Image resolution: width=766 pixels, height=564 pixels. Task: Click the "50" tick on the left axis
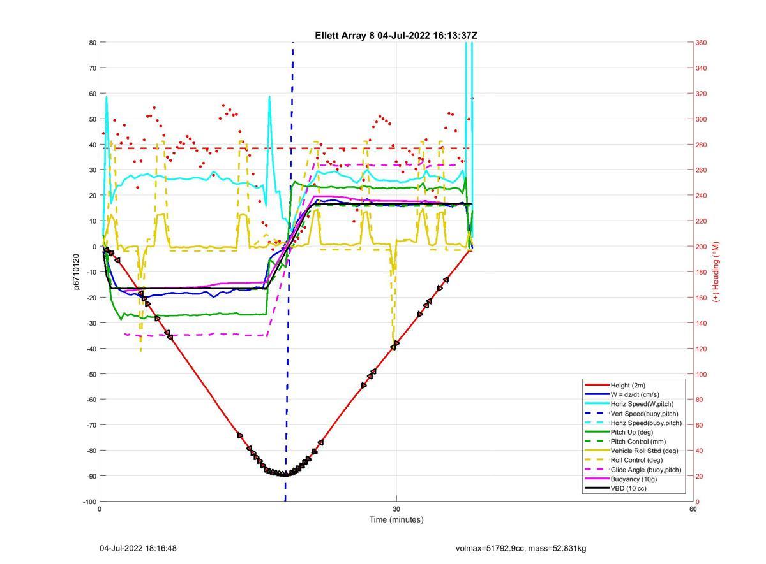pos(93,119)
